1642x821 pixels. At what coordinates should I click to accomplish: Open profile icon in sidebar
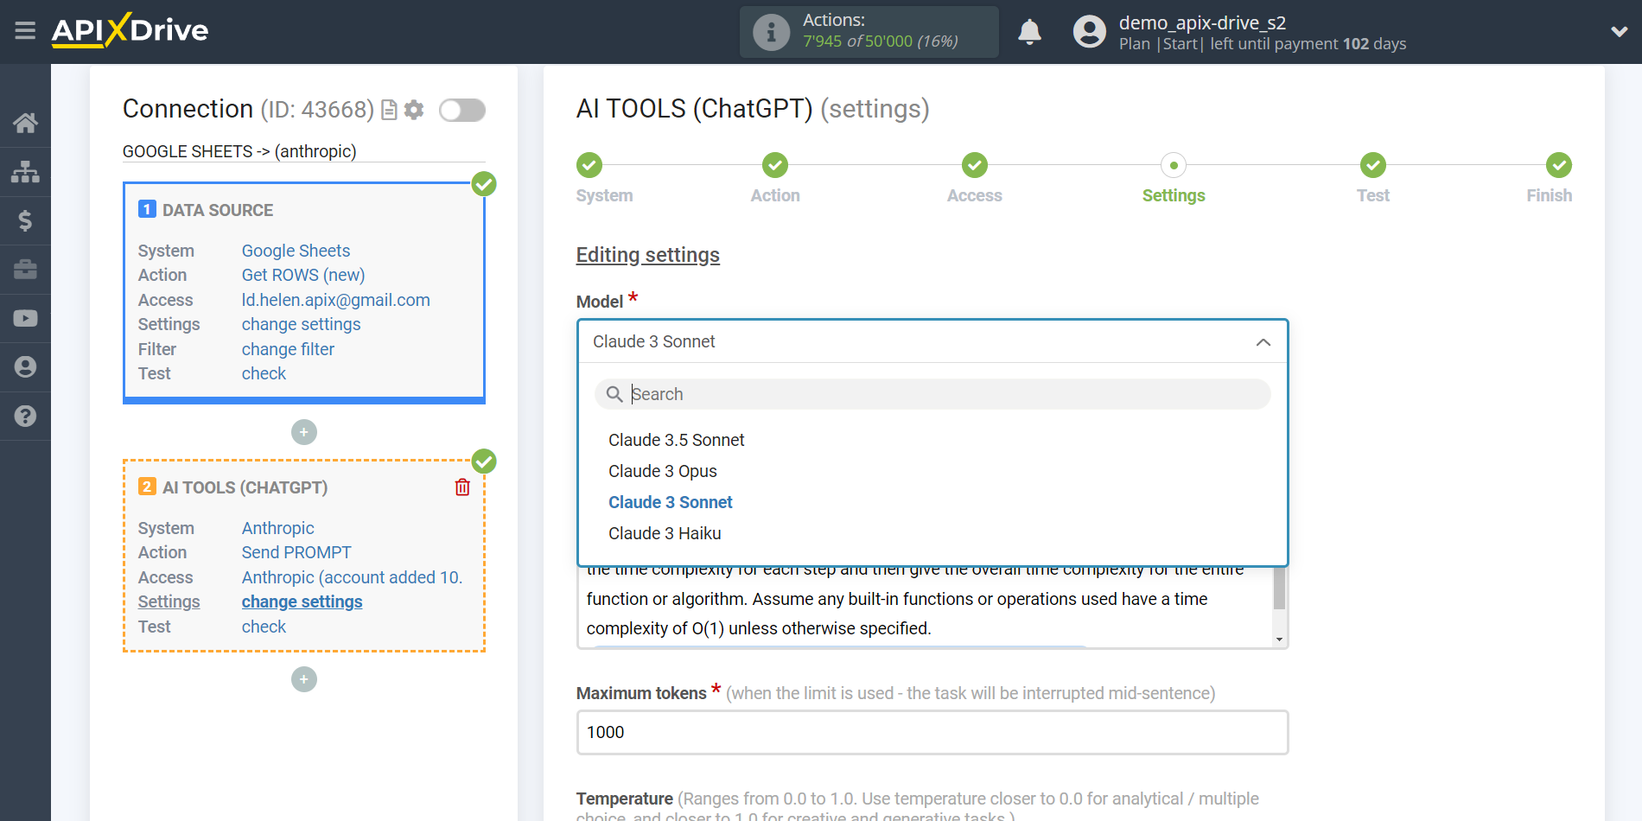click(x=25, y=366)
